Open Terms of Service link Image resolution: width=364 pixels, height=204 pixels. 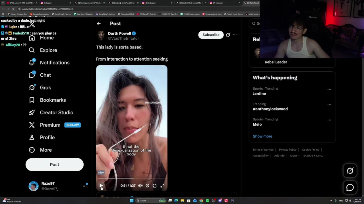click(263, 150)
